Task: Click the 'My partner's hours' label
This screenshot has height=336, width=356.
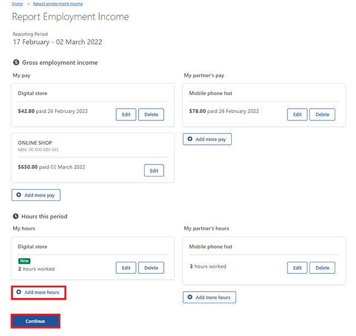Action: pos(206,228)
